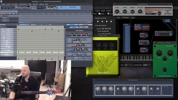Image resolution: width=178 pixels, height=100 pixels.
Task: Select the Crash left instrument row
Action: [7, 41]
